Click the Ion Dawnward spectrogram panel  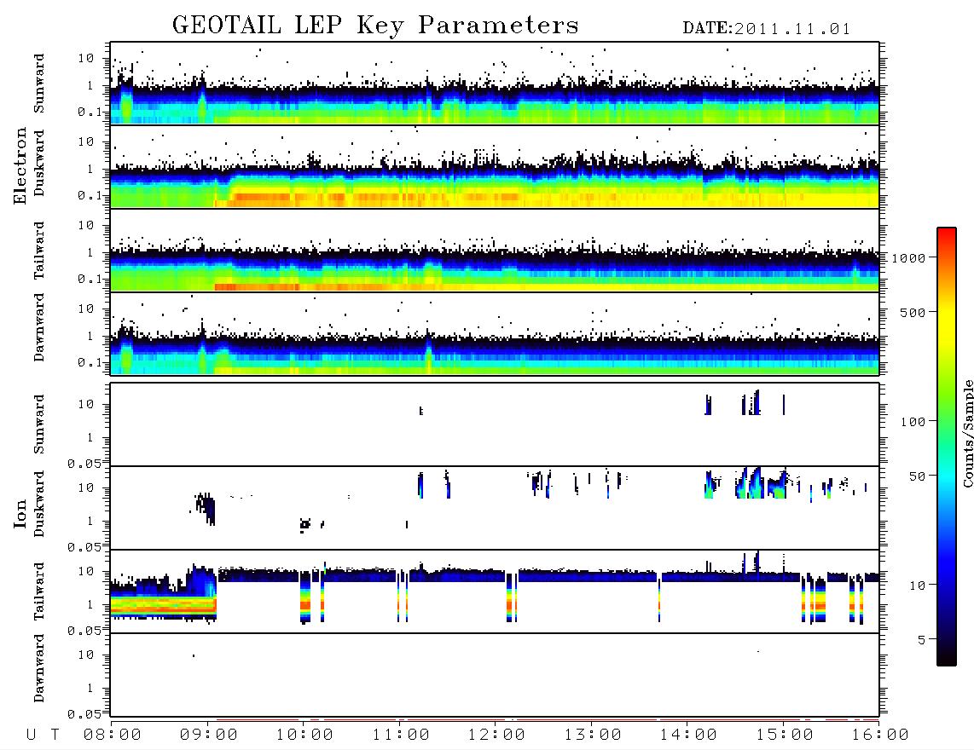tap(495, 675)
